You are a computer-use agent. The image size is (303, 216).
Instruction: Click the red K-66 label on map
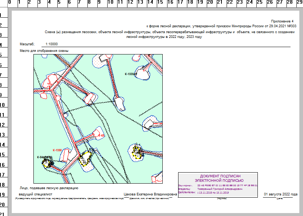[x=101, y=136]
